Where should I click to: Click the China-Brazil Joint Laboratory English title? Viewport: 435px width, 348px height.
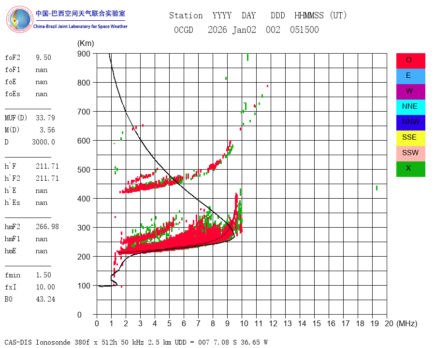pos(80,27)
